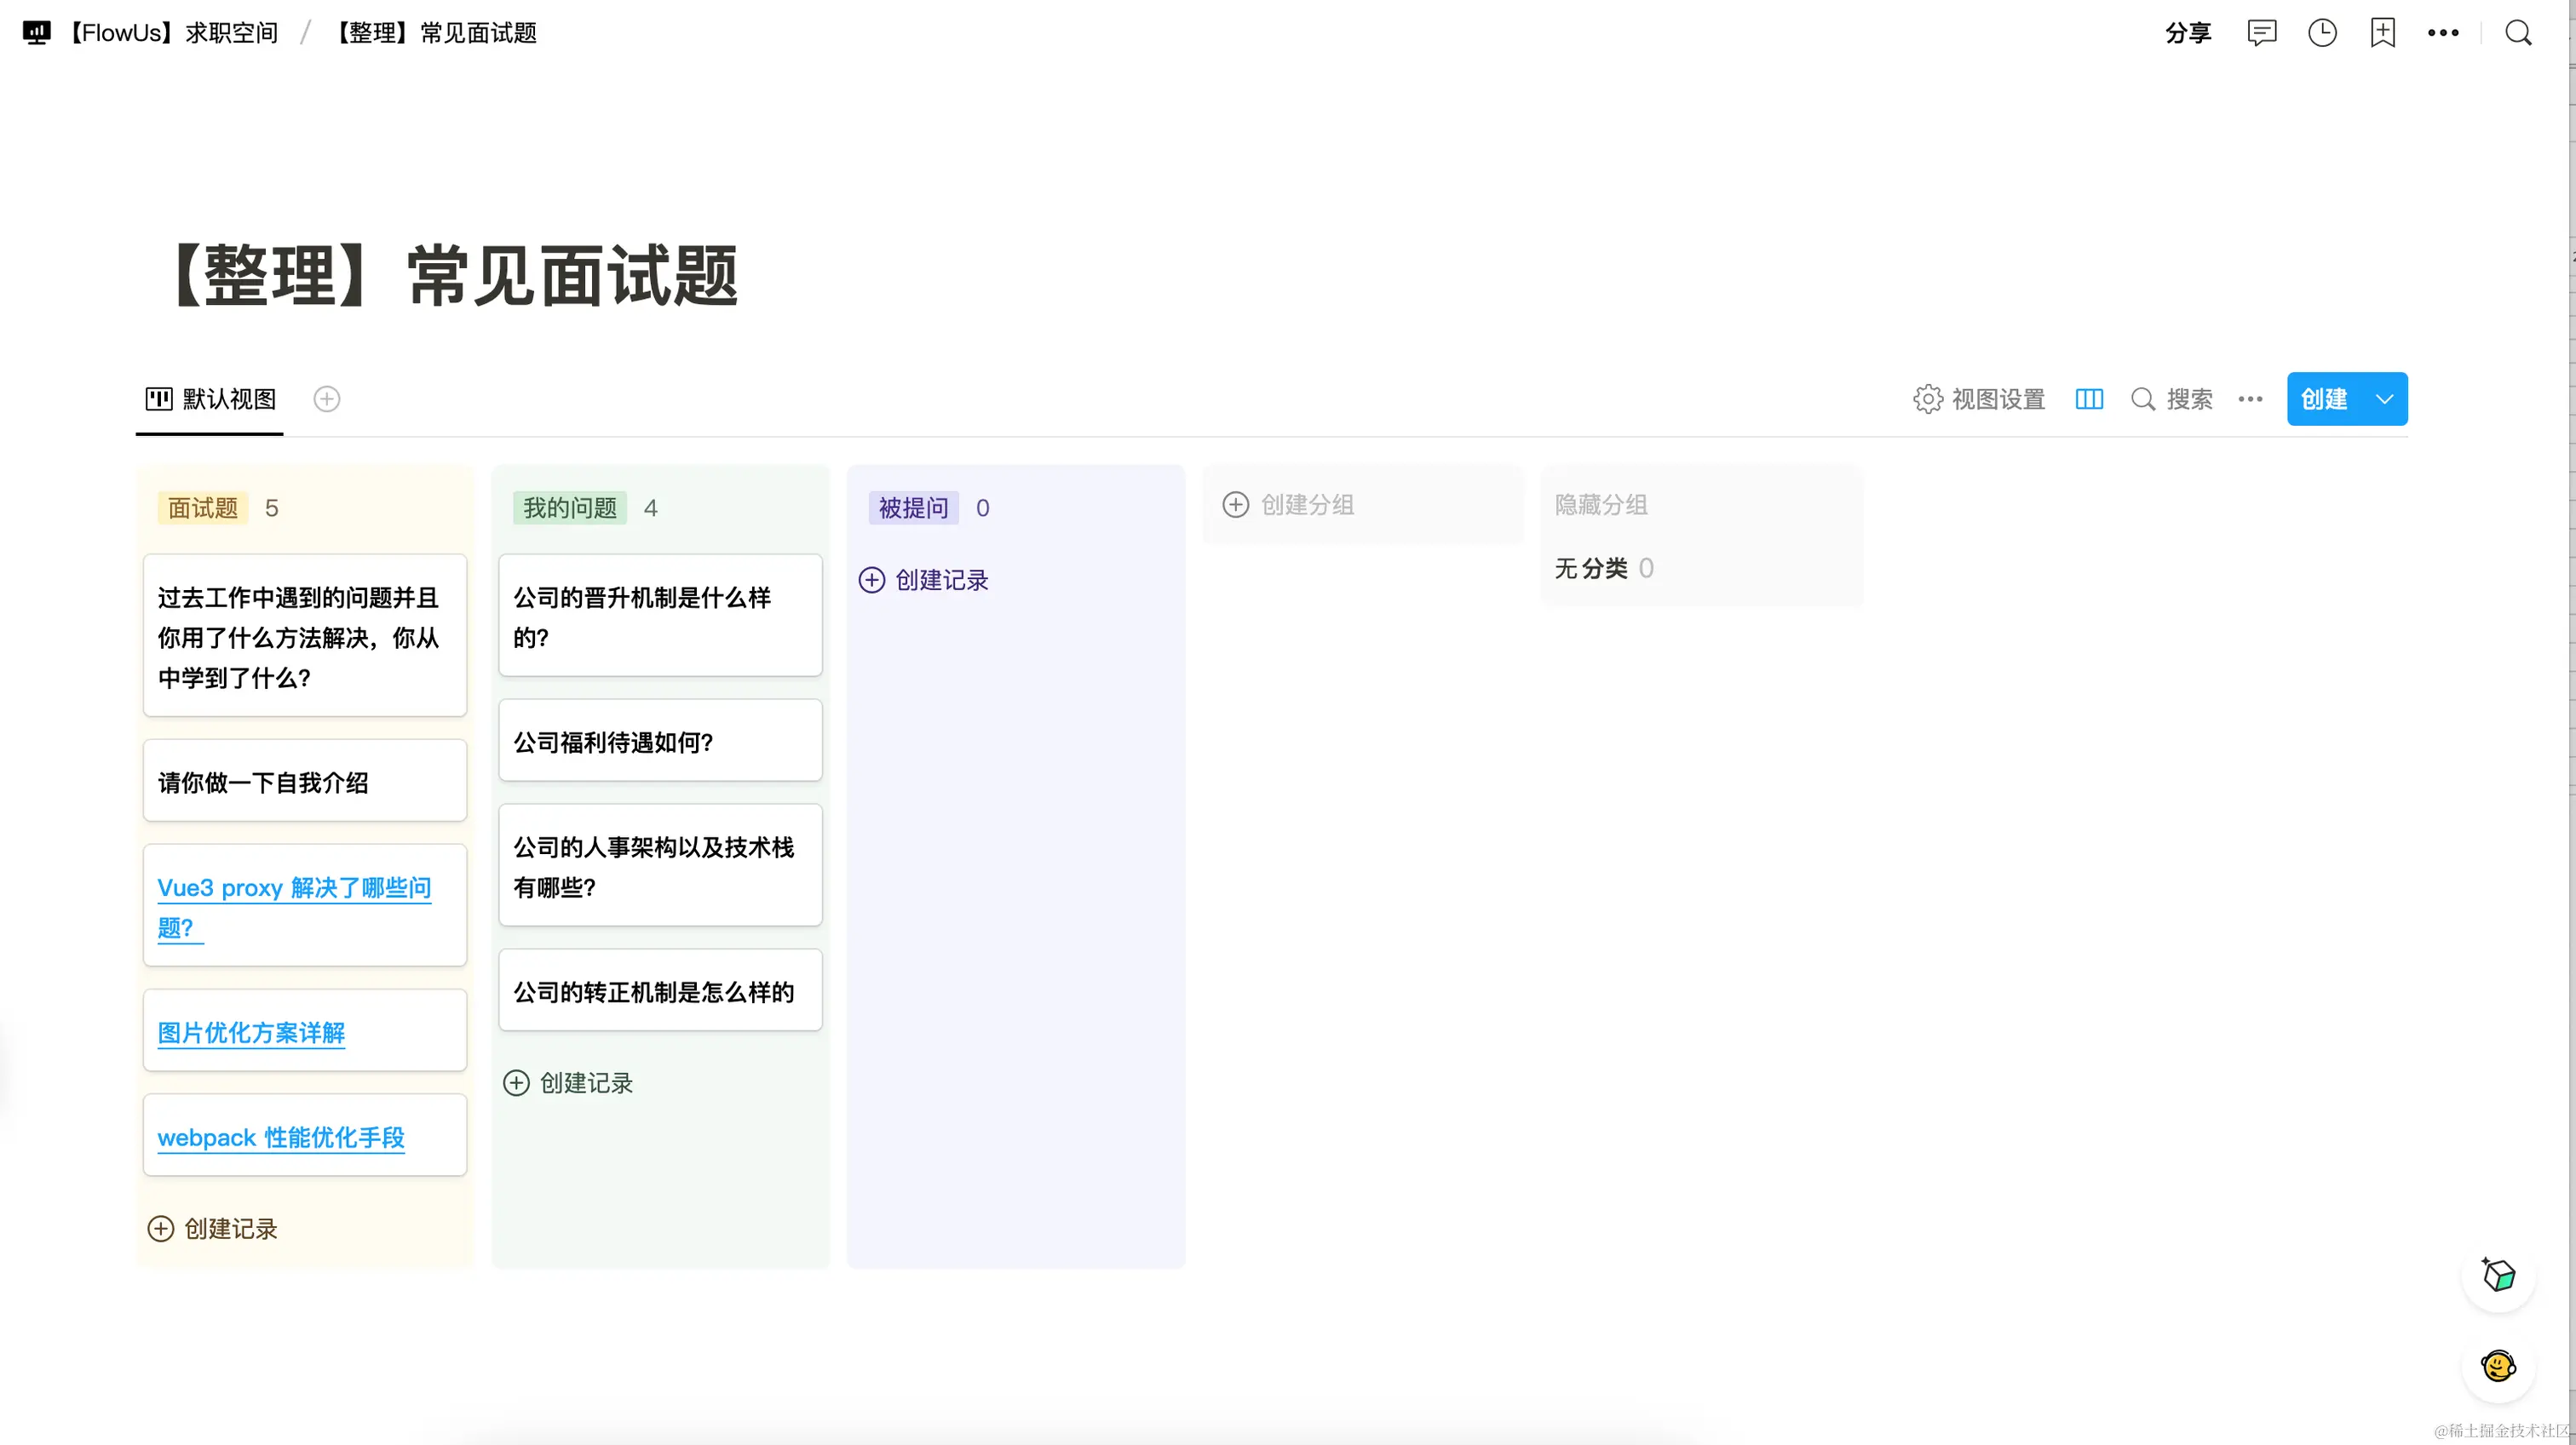Image resolution: width=2576 pixels, height=1445 pixels.
Task: Click the blue 创建 button
Action: click(2324, 399)
